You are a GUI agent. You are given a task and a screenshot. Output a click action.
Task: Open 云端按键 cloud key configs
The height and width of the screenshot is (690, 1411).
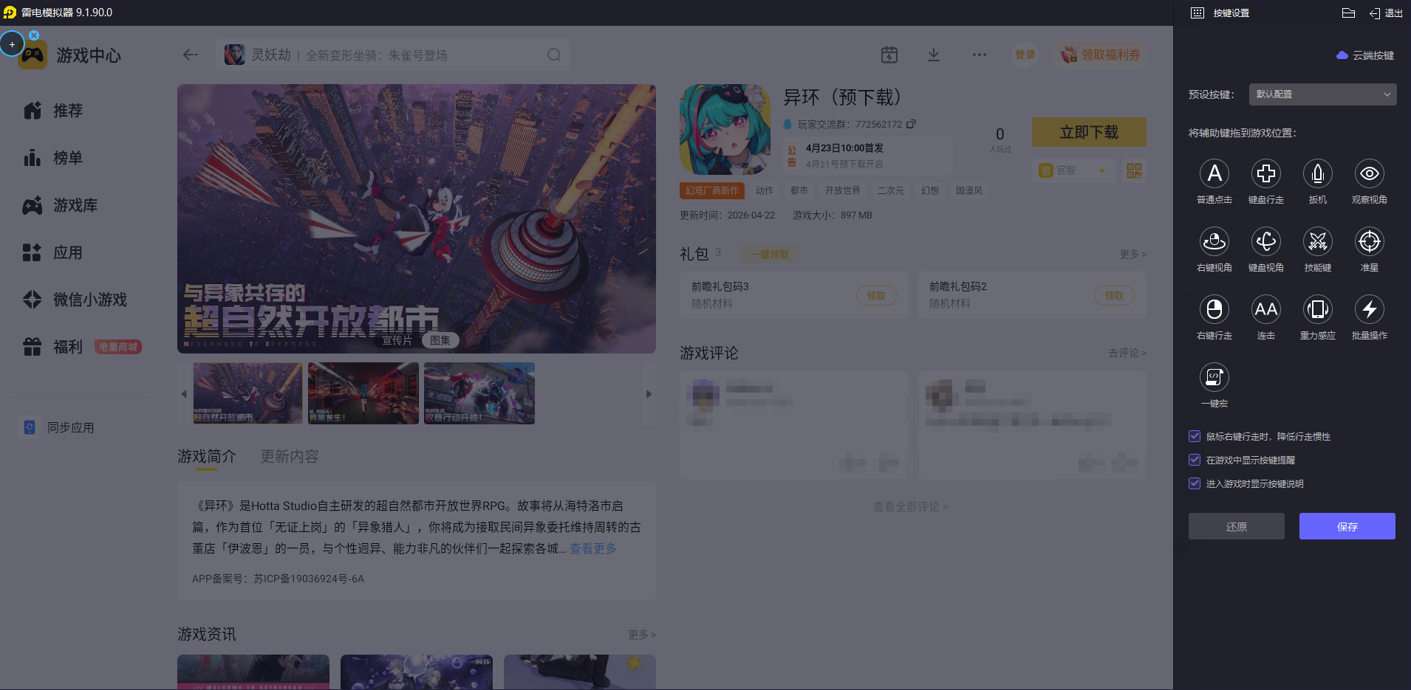click(1365, 55)
